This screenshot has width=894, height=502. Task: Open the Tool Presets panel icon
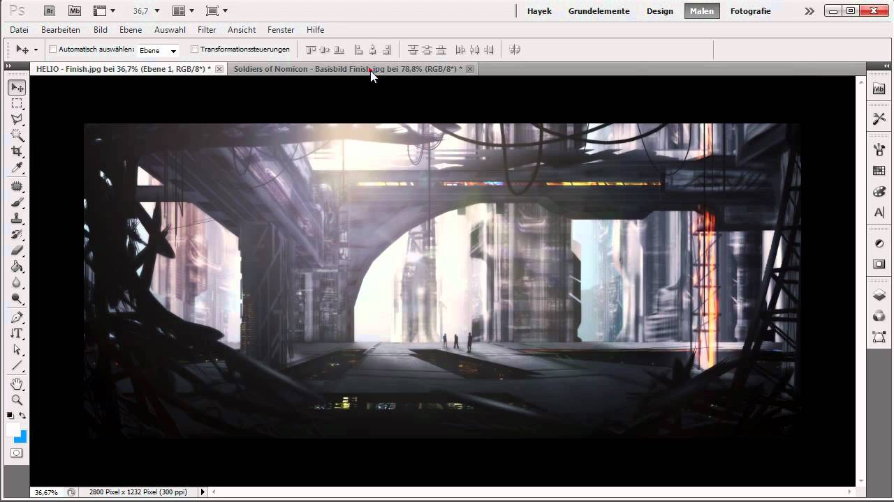(879, 119)
